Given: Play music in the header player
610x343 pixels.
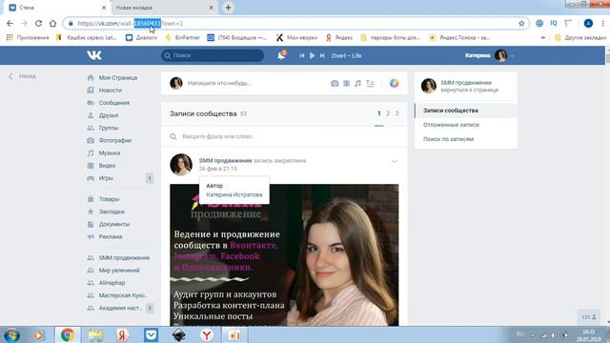Looking at the screenshot, I should click(312, 55).
